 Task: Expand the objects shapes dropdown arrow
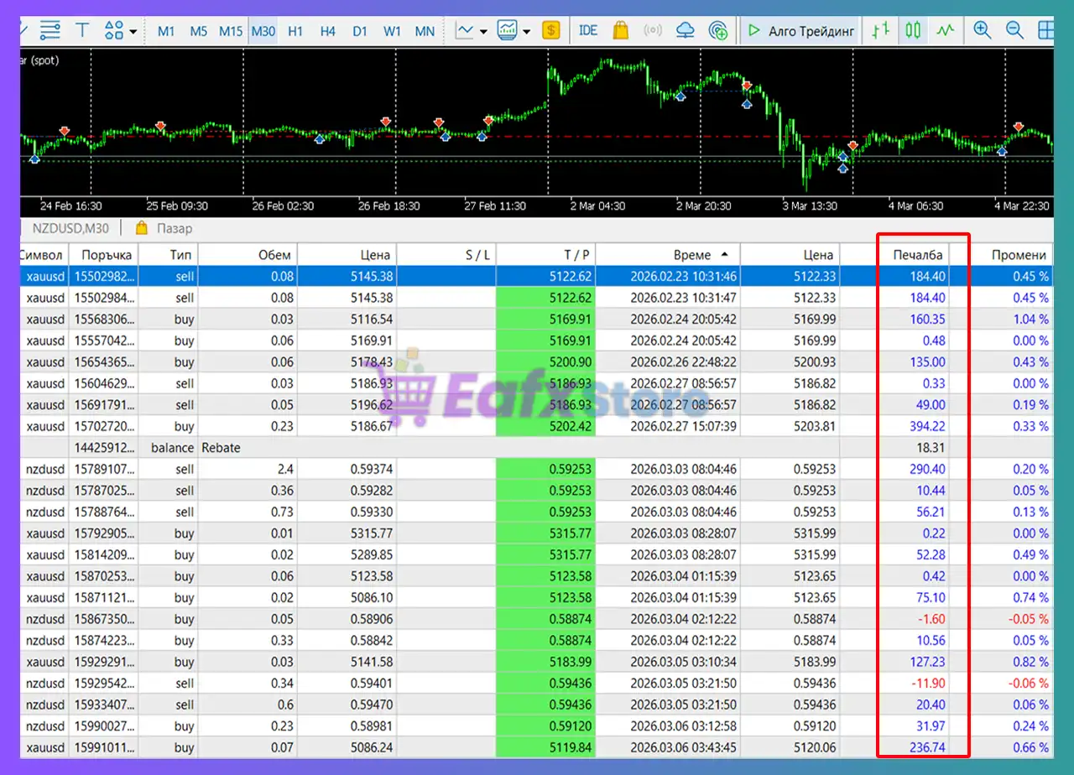click(x=133, y=32)
